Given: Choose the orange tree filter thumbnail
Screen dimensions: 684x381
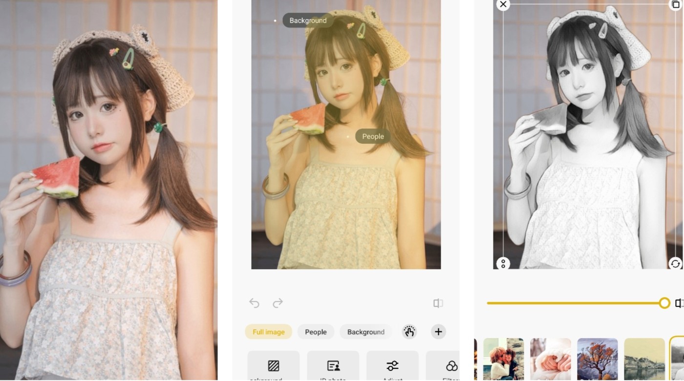Looking at the screenshot, I should (x=597, y=359).
